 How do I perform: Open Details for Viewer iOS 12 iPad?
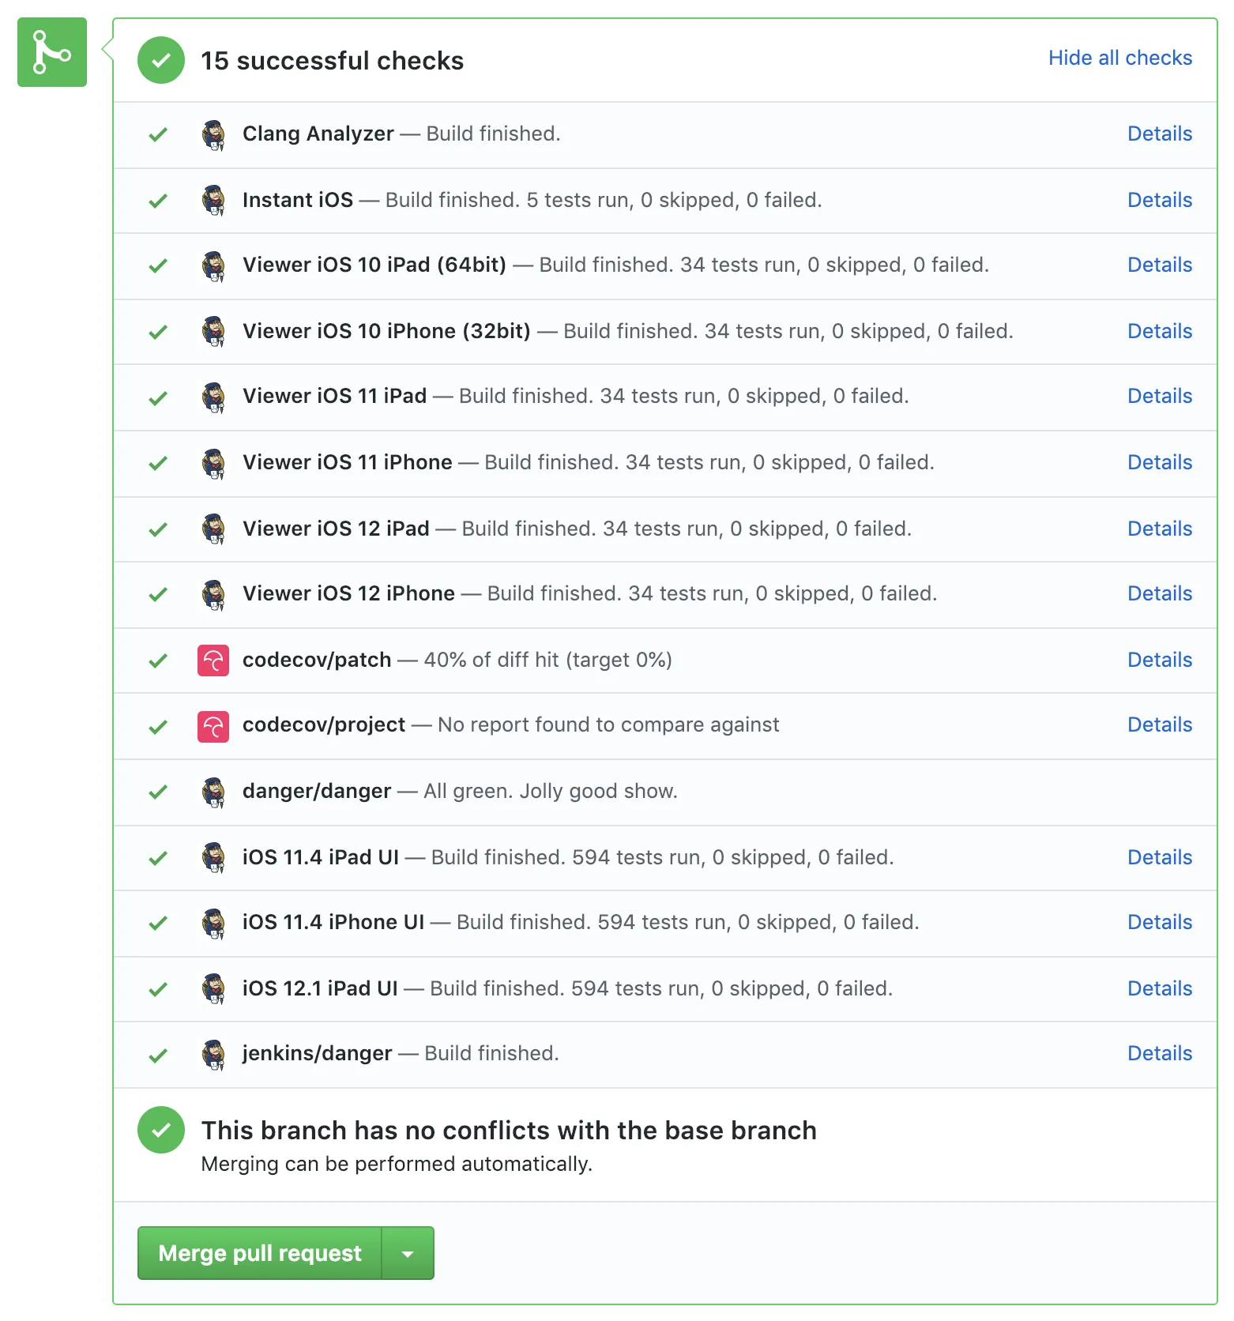1160,529
